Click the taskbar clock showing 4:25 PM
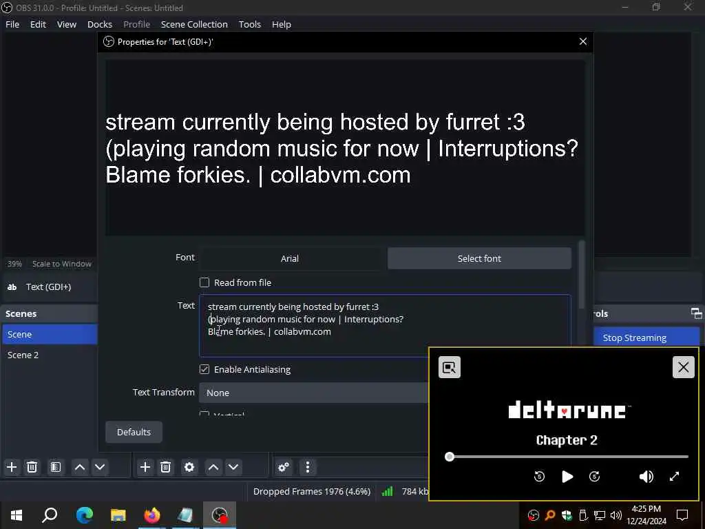The height and width of the screenshot is (529, 705). [646, 515]
